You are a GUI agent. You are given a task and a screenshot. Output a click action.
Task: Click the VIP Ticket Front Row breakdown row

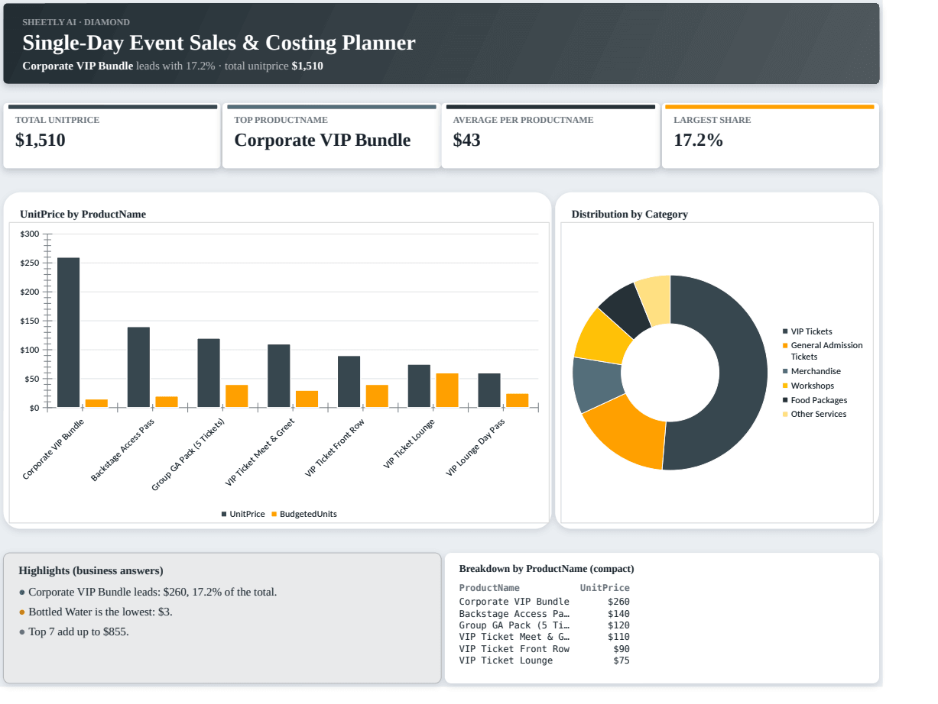544,649
